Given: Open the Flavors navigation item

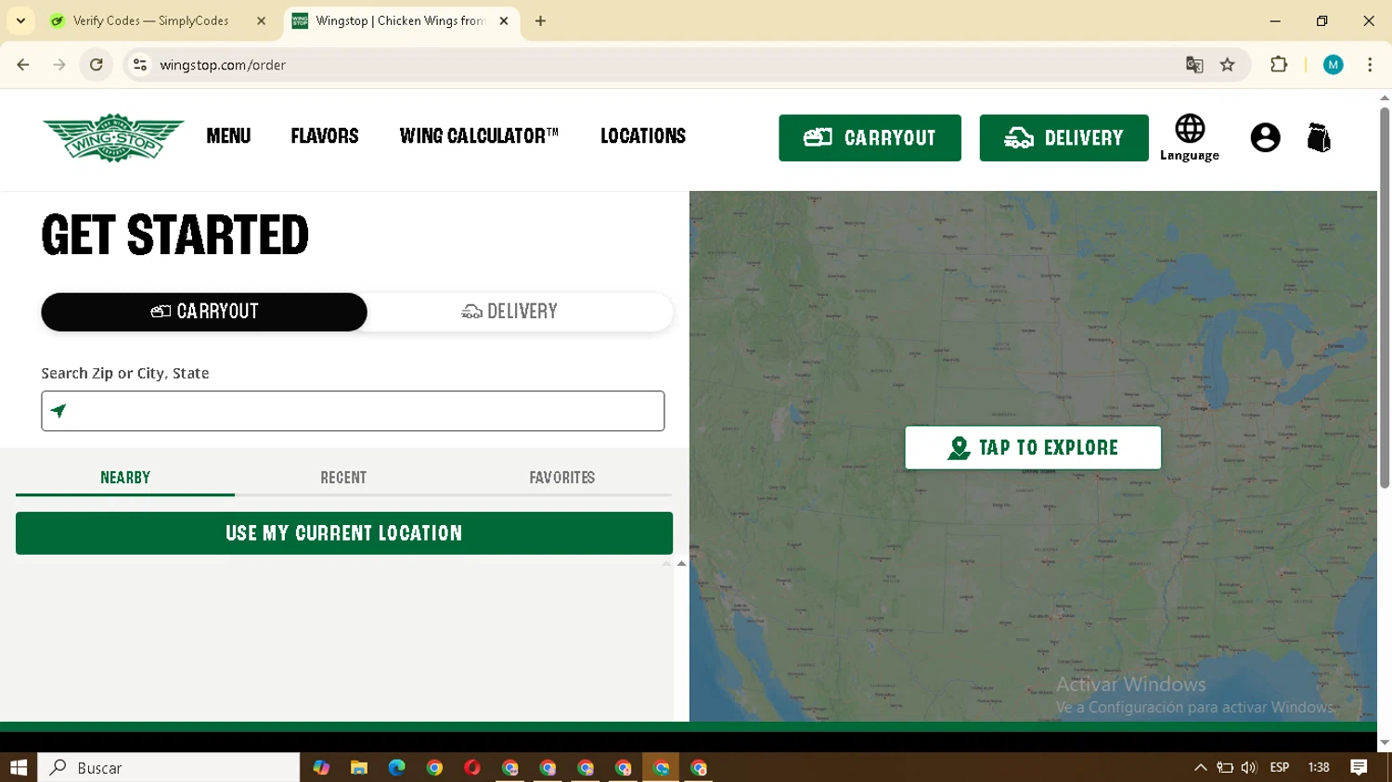Looking at the screenshot, I should point(325,136).
